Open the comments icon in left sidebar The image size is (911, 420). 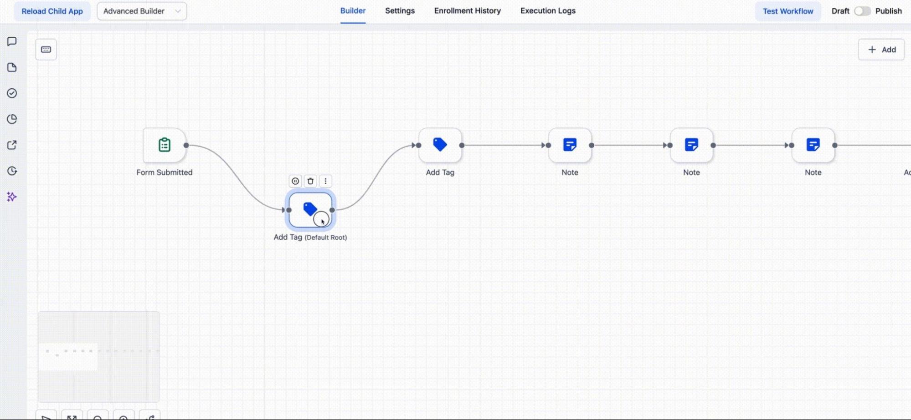coord(12,41)
